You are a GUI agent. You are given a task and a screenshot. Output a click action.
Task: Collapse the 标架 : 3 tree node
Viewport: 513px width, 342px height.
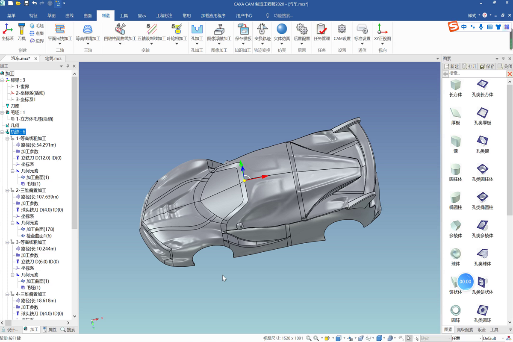click(x=3, y=80)
